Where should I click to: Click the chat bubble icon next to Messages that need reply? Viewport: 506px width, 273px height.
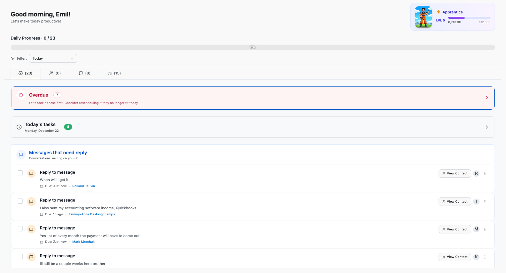click(x=21, y=155)
